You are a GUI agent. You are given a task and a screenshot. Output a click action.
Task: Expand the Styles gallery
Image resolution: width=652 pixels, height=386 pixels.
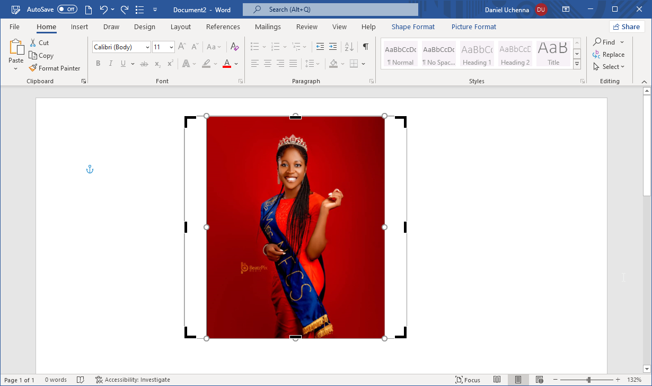tap(577, 64)
